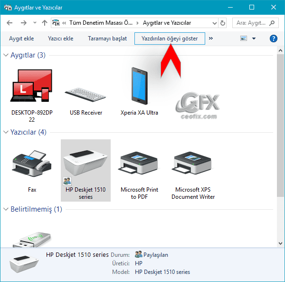The height and width of the screenshot is (282, 285).
Task: Open the view options dropdown arrow
Action: [254, 39]
